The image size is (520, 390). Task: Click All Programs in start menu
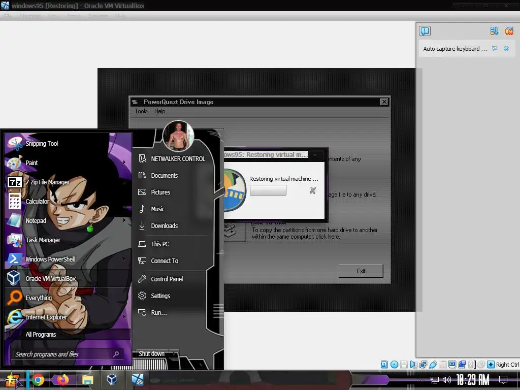pos(68,334)
